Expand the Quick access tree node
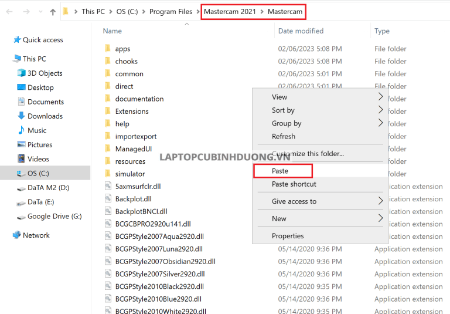The height and width of the screenshot is (314, 450). (7, 40)
